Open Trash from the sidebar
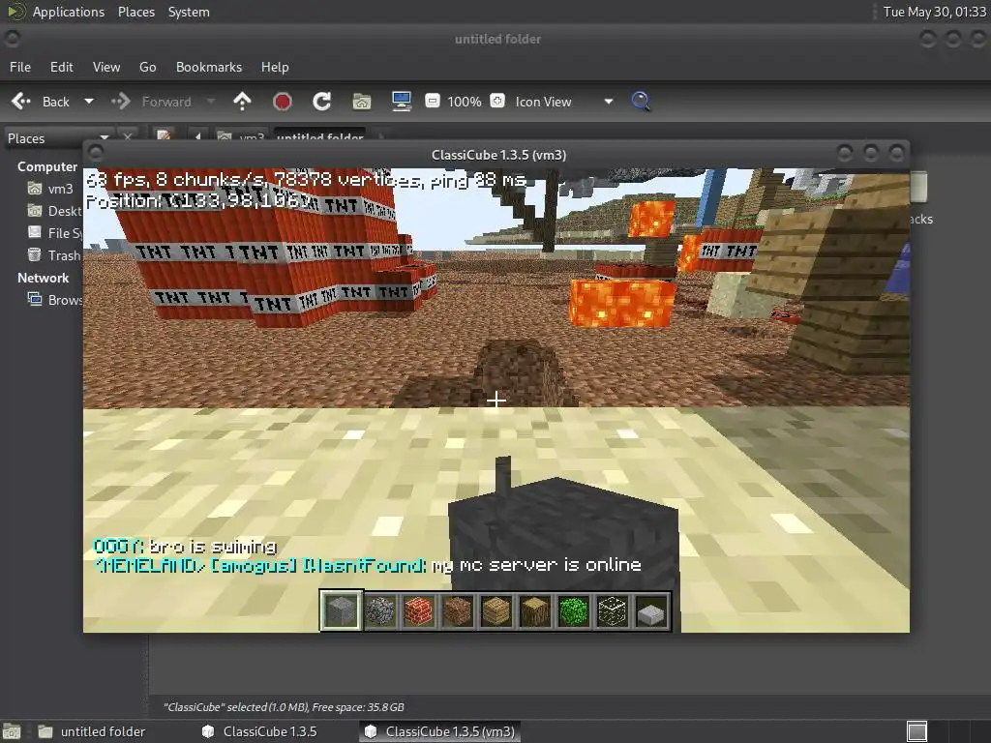This screenshot has height=743, width=991. pyautogui.click(x=55, y=255)
